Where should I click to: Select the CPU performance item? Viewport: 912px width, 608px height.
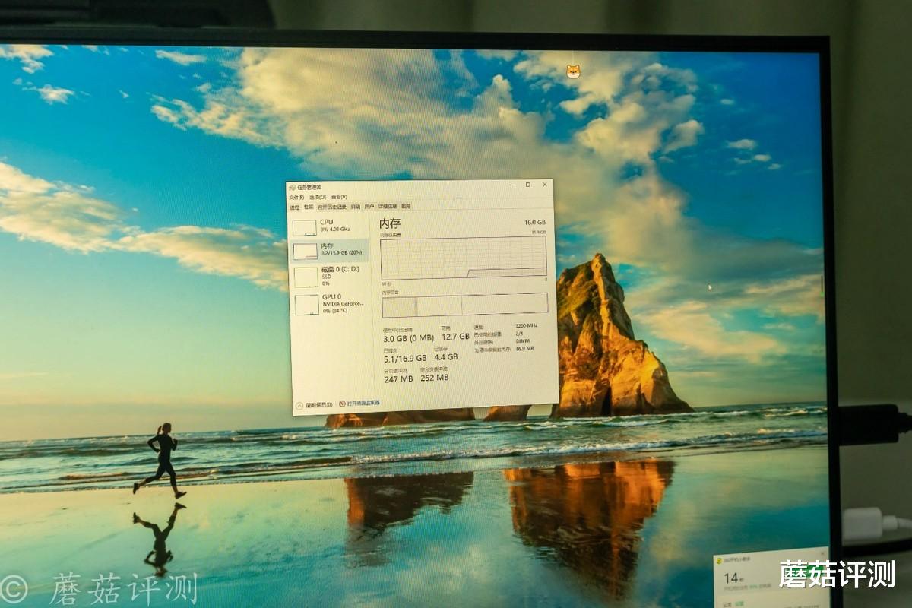[329, 226]
